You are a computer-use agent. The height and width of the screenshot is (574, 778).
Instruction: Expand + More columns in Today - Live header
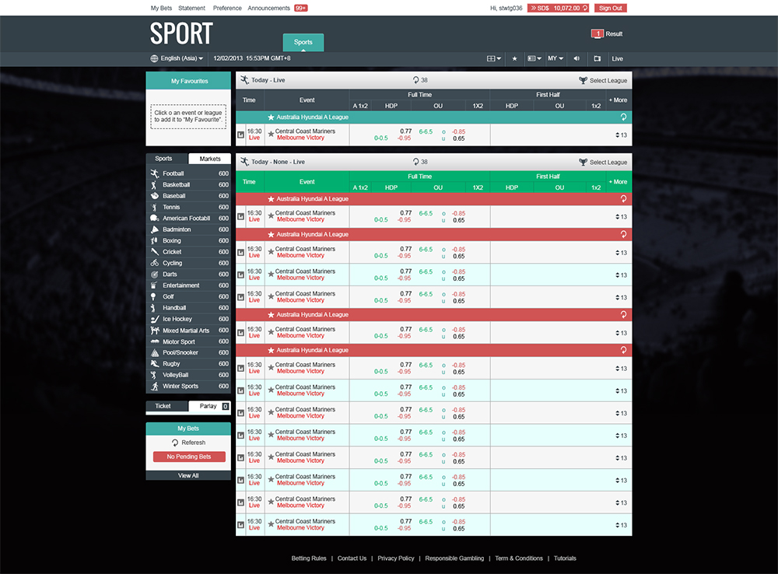618,100
